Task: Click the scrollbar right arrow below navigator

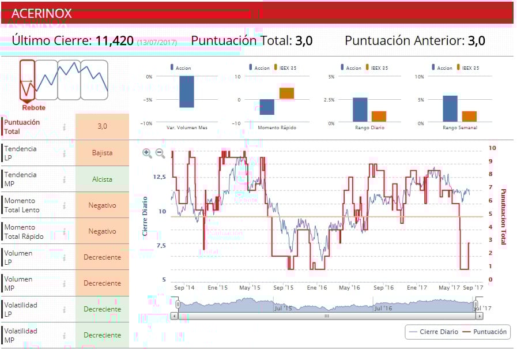Action: (480, 316)
